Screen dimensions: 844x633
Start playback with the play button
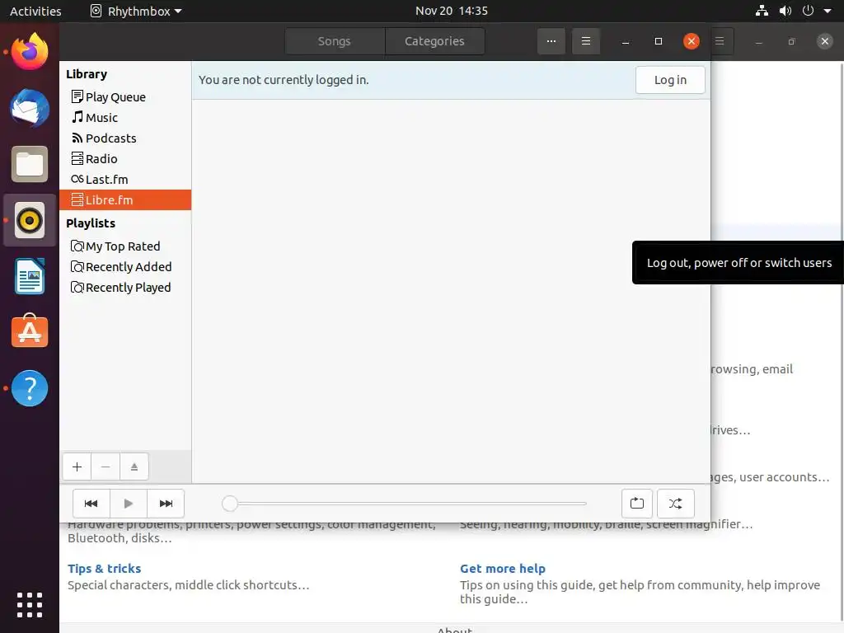click(x=128, y=504)
